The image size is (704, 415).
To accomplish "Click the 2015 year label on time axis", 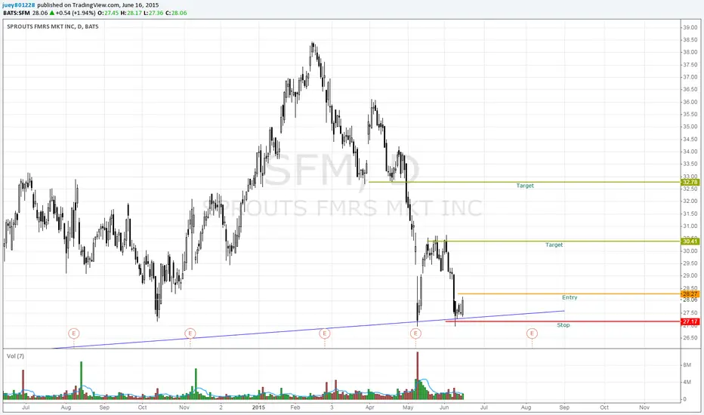I will (258, 407).
